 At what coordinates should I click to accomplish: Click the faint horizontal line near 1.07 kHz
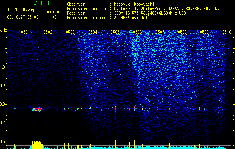pyautogui.click(x=43, y=53)
